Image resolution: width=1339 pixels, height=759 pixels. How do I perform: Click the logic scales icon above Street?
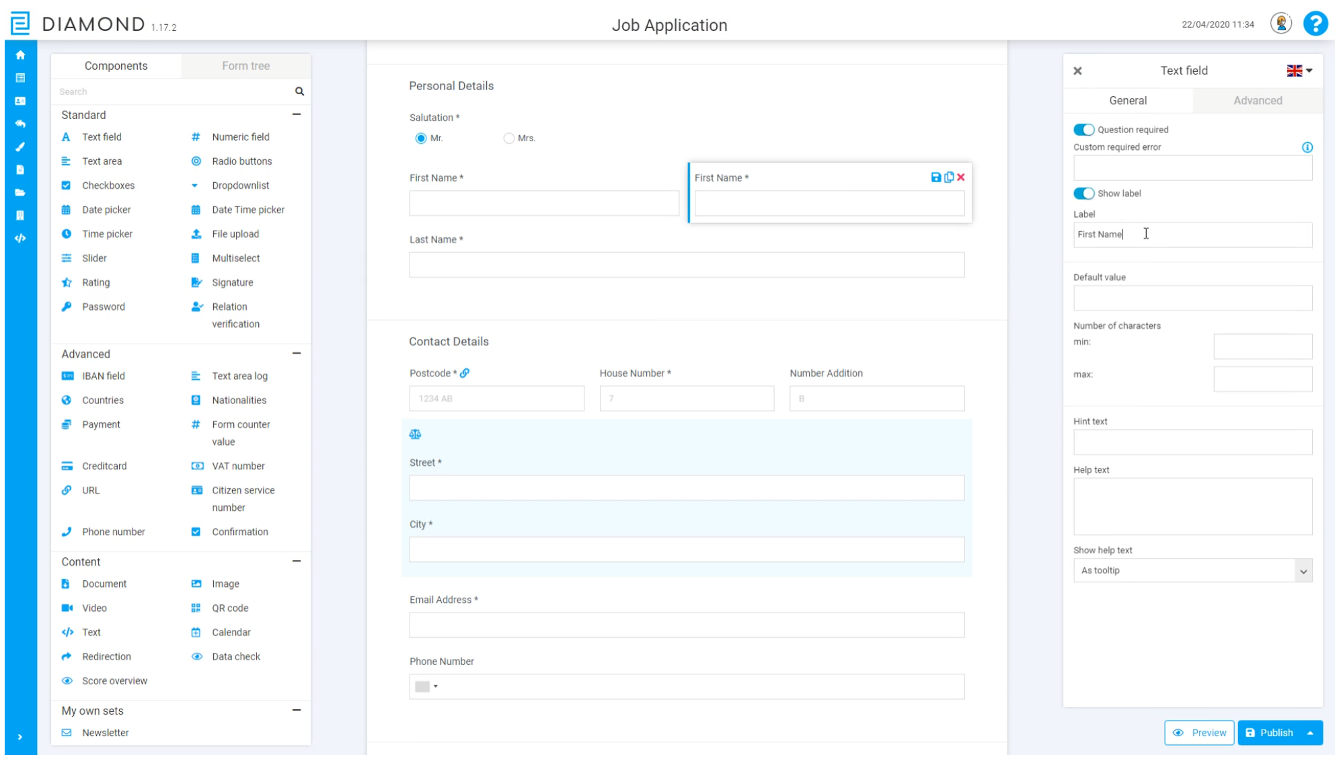(415, 434)
